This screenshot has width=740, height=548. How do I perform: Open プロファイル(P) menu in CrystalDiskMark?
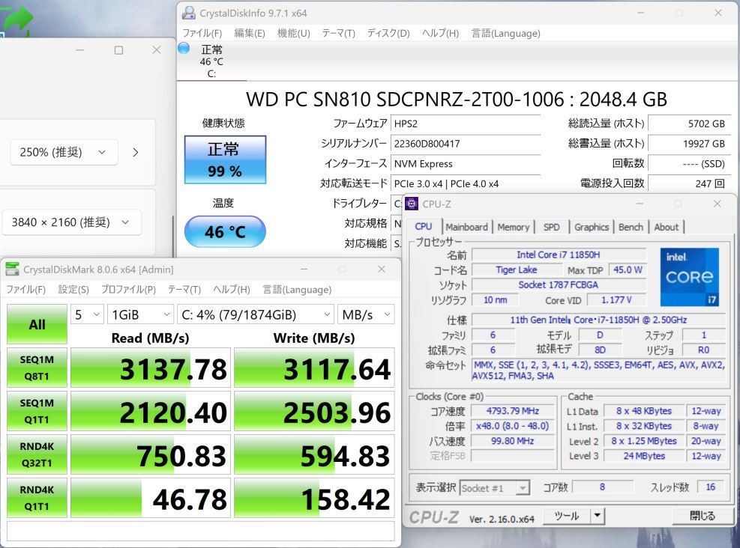128,289
